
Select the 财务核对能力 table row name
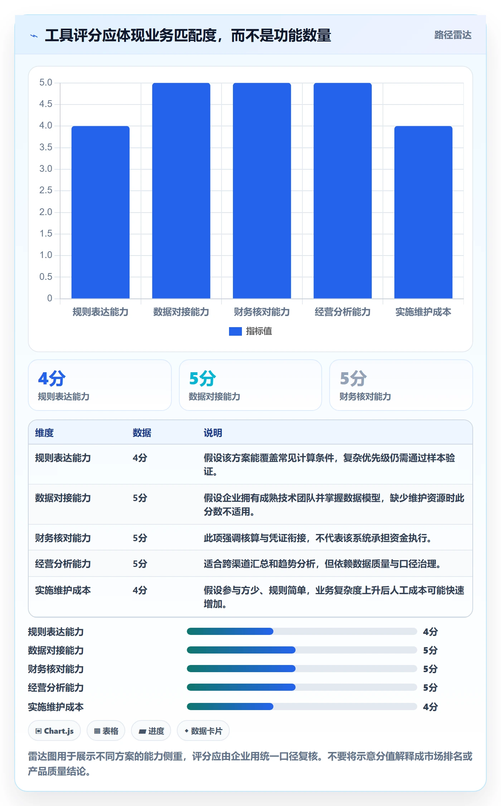tap(63, 538)
